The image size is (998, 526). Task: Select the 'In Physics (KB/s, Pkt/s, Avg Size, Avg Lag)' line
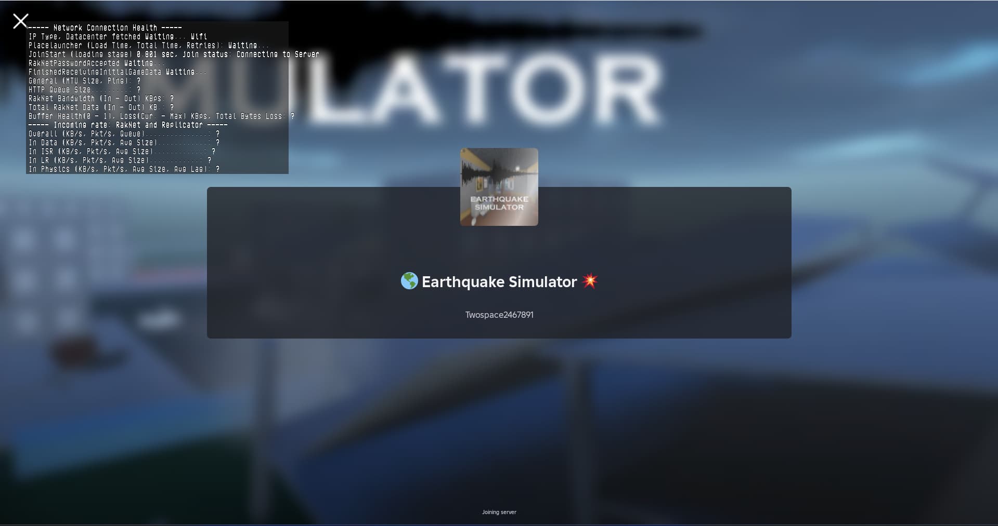click(124, 169)
